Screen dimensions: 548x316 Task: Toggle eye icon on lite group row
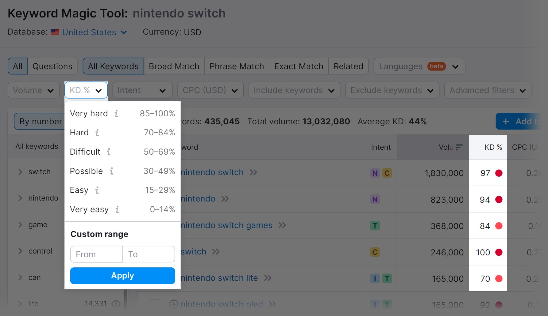[116, 304]
